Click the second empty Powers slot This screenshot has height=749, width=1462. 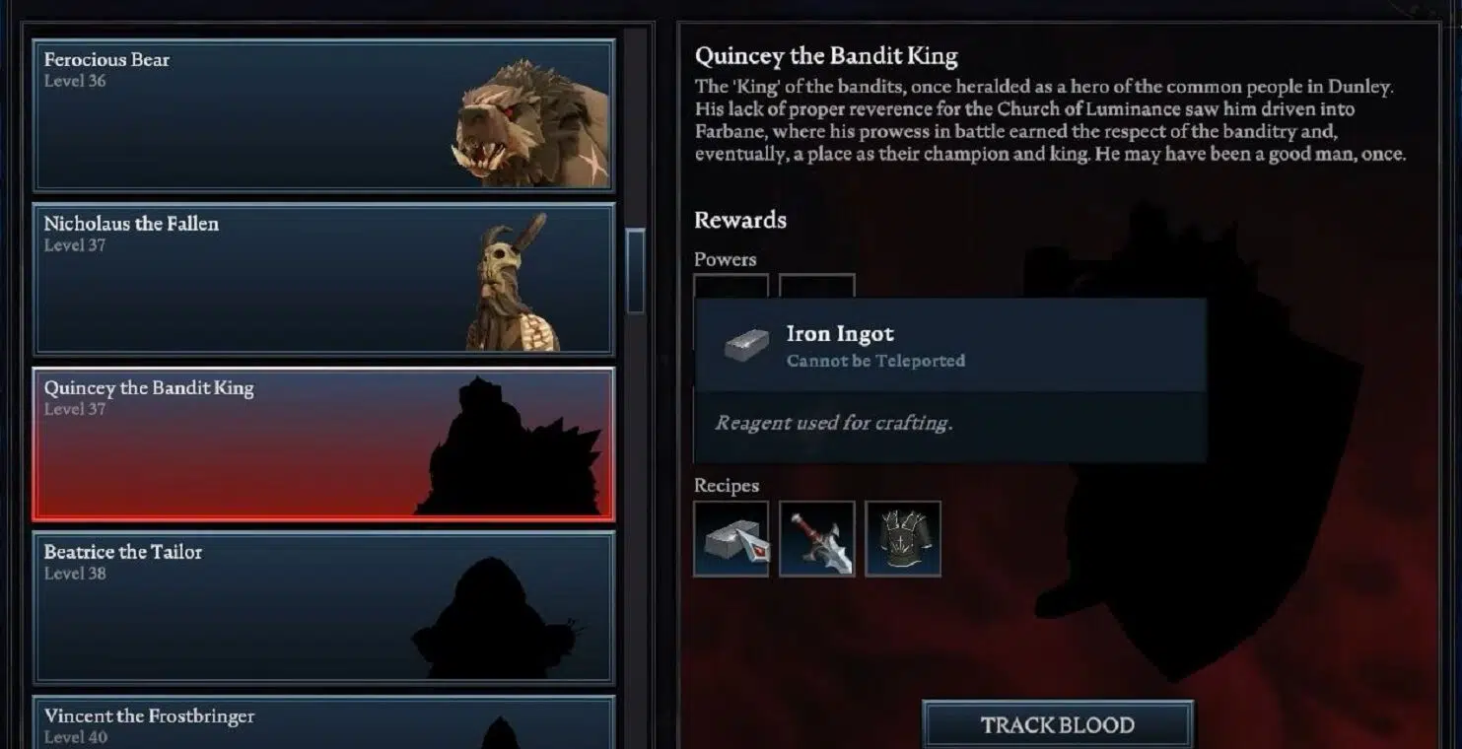point(816,287)
